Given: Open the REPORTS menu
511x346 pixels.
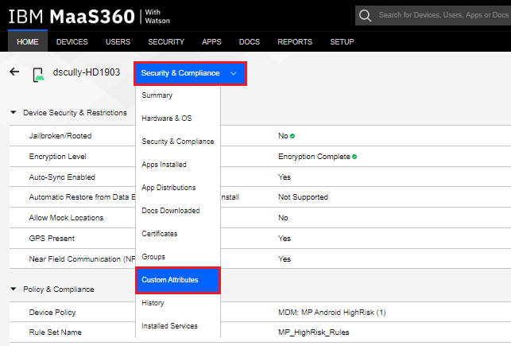Looking at the screenshot, I should pyautogui.click(x=295, y=41).
